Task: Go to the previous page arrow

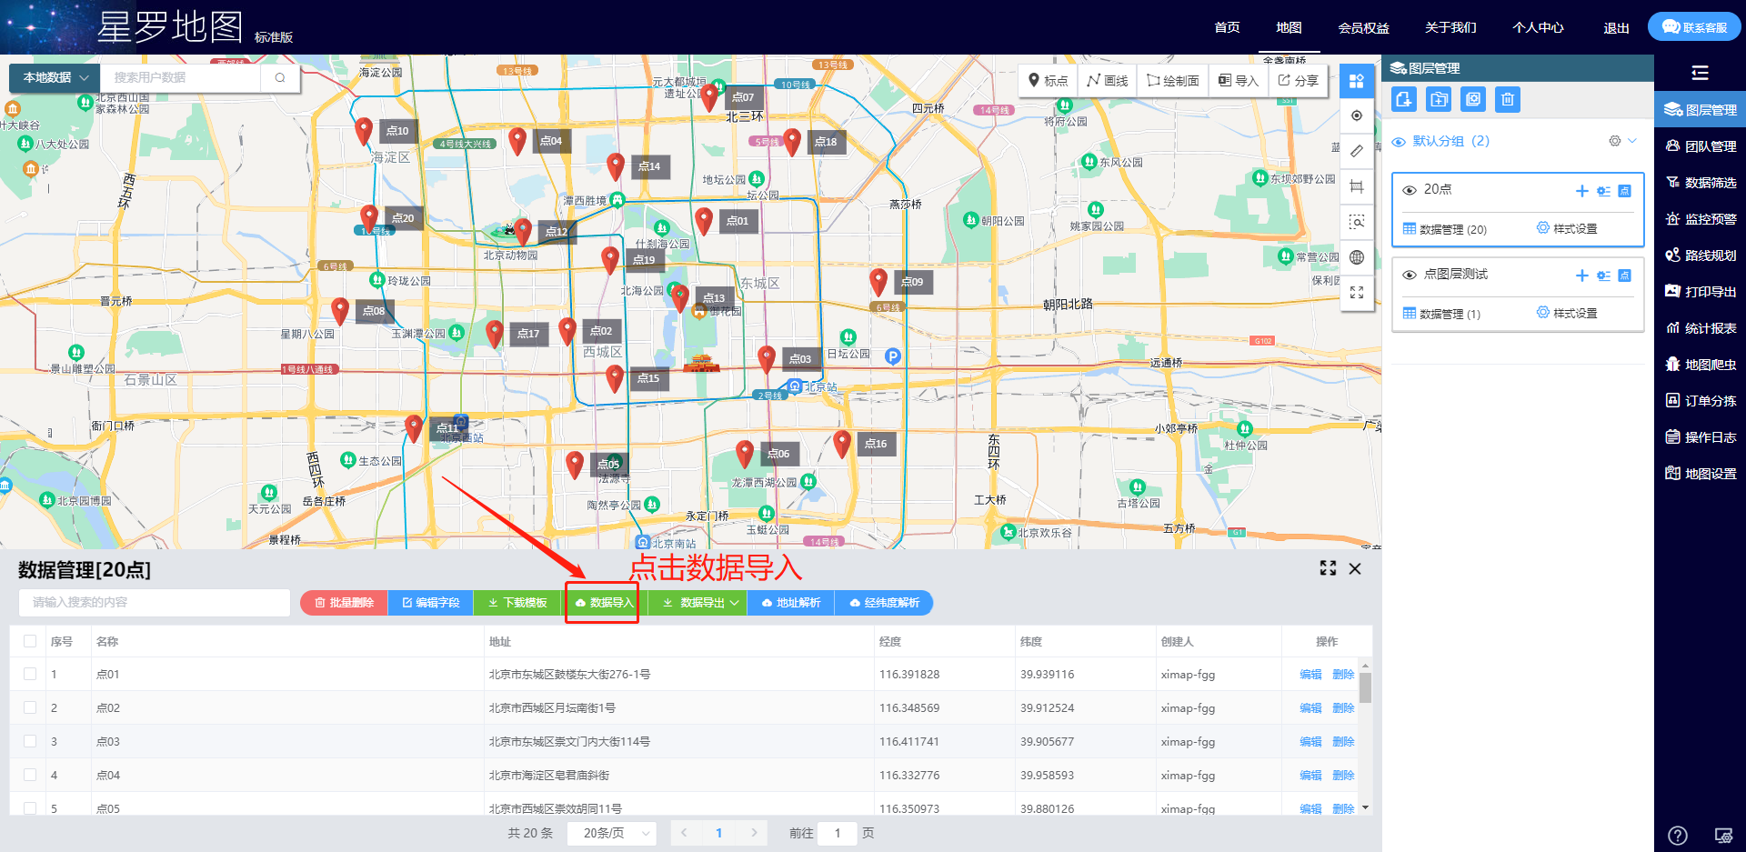Action: tap(684, 833)
